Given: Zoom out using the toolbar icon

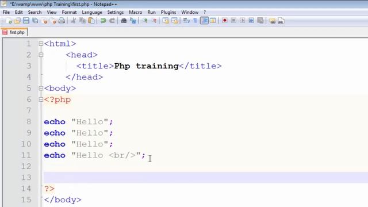Looking at the screenshot, I should 154,21.
